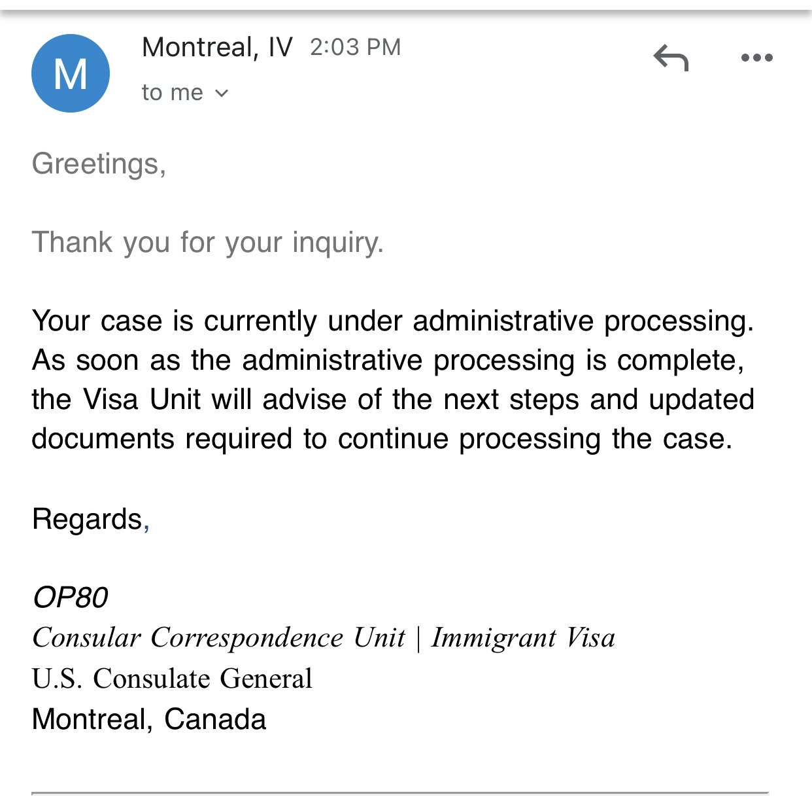The width and height of the screenshot is (812, 801).
Task: Click 'Consular Correspondence Unit' in signature
Action: (218, 638)
